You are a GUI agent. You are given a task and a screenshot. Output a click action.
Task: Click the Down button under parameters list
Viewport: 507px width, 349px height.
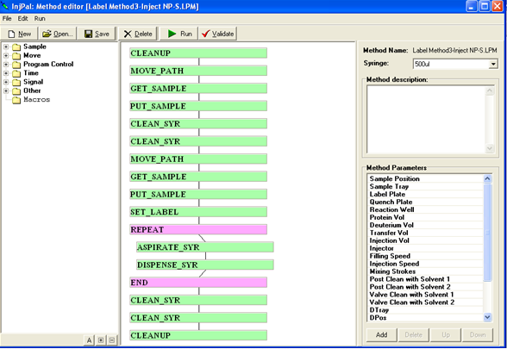click(x=478, y=334)
